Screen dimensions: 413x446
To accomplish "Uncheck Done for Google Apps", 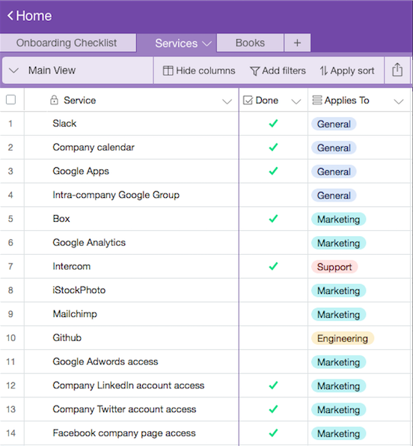I will (273, 171).
